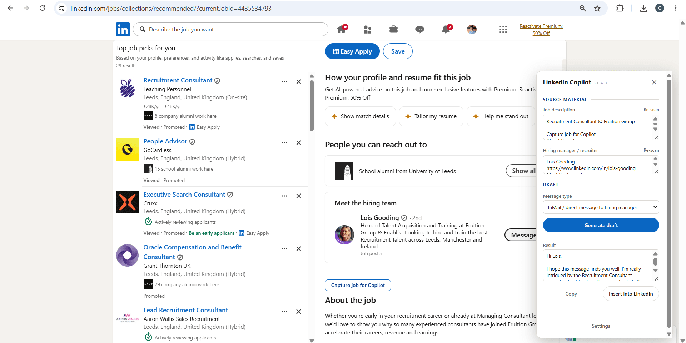Open more options for Executive Search Consultant
Image resolution: width=686 pixels, height=343 pixels.
click(284, 196)
